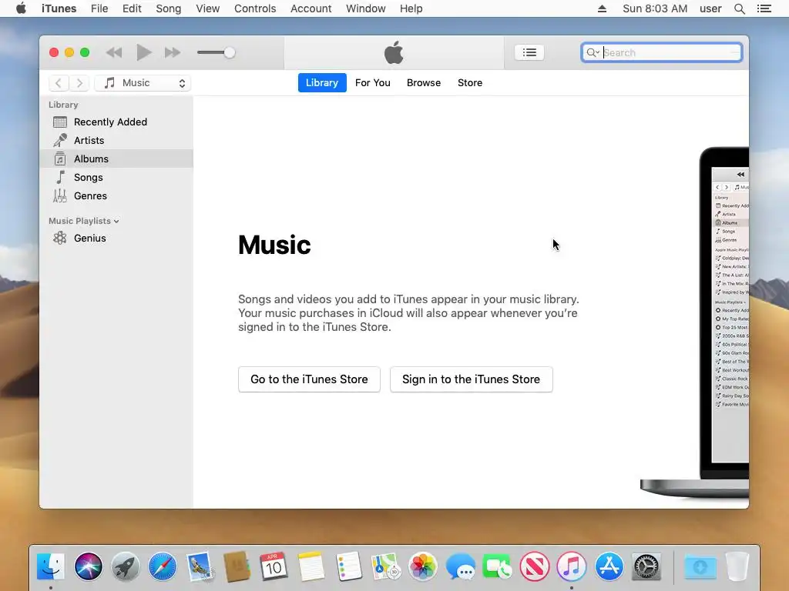
Task: Open Safari from the Dock
Action: 163,566
